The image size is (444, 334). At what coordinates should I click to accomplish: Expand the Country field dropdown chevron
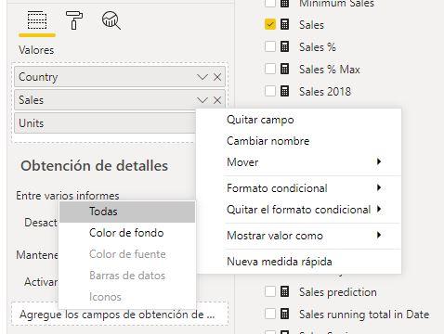coord(202,77)
